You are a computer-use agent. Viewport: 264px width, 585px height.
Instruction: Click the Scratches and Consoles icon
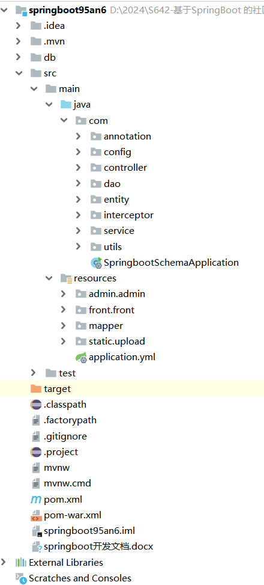[21, 578]
